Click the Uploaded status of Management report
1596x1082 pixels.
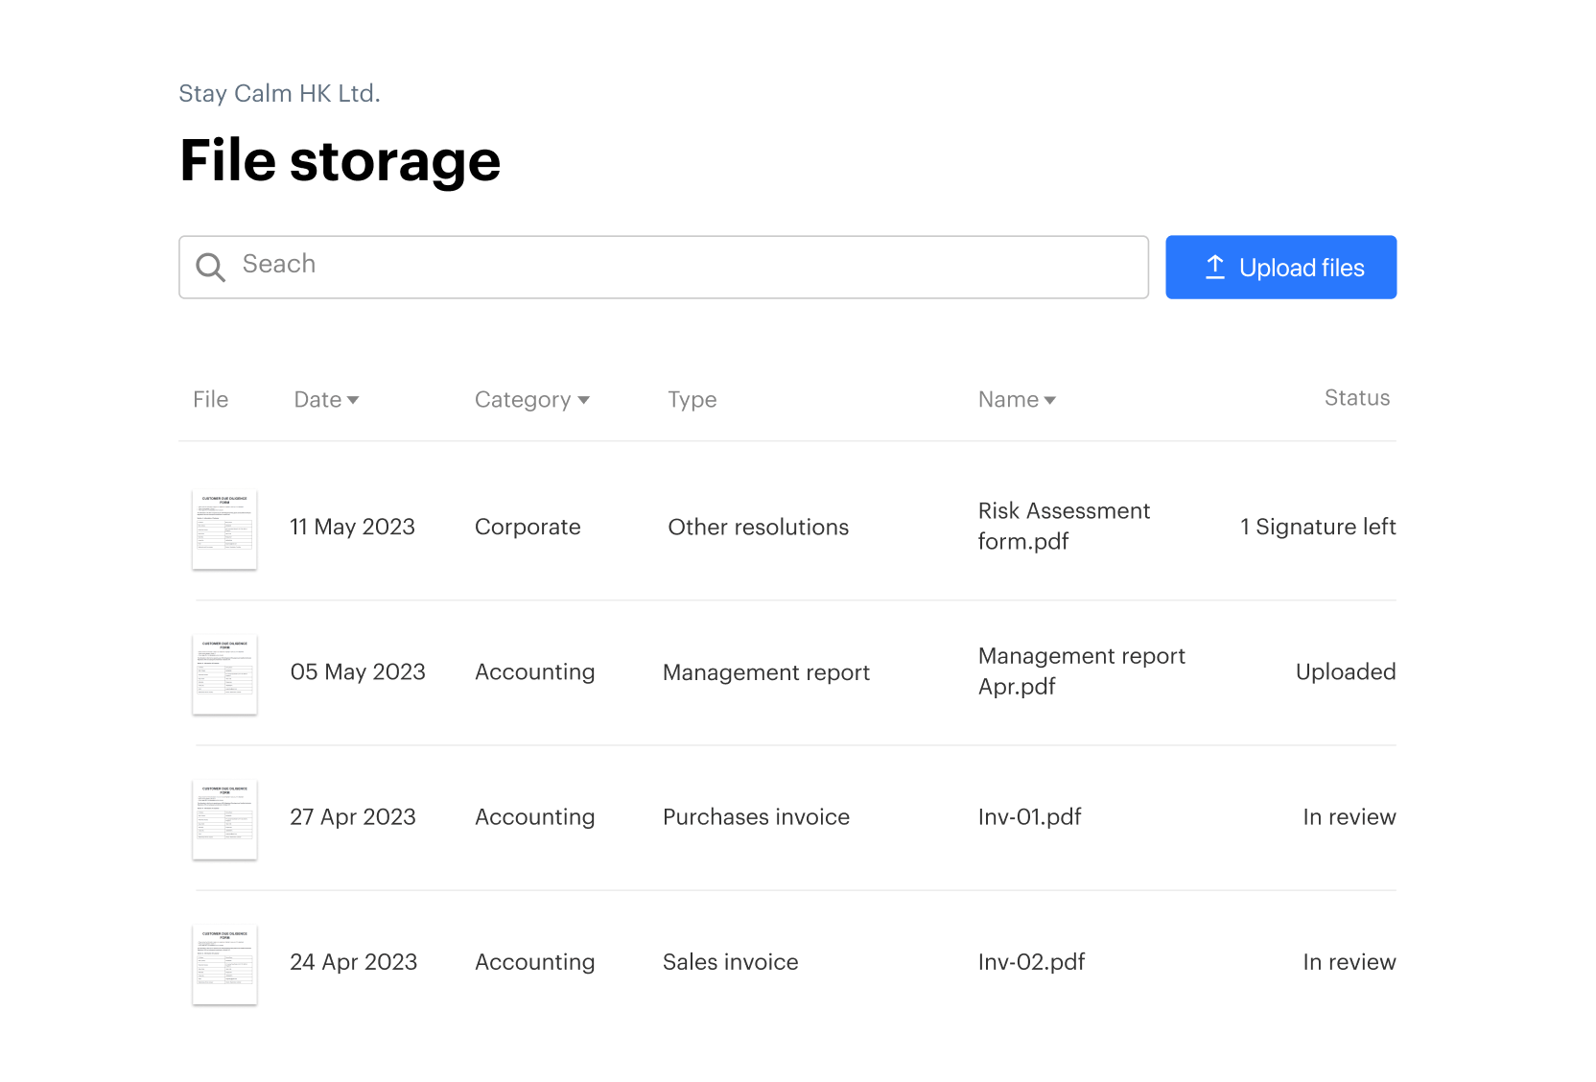(x=1345, y=671)
